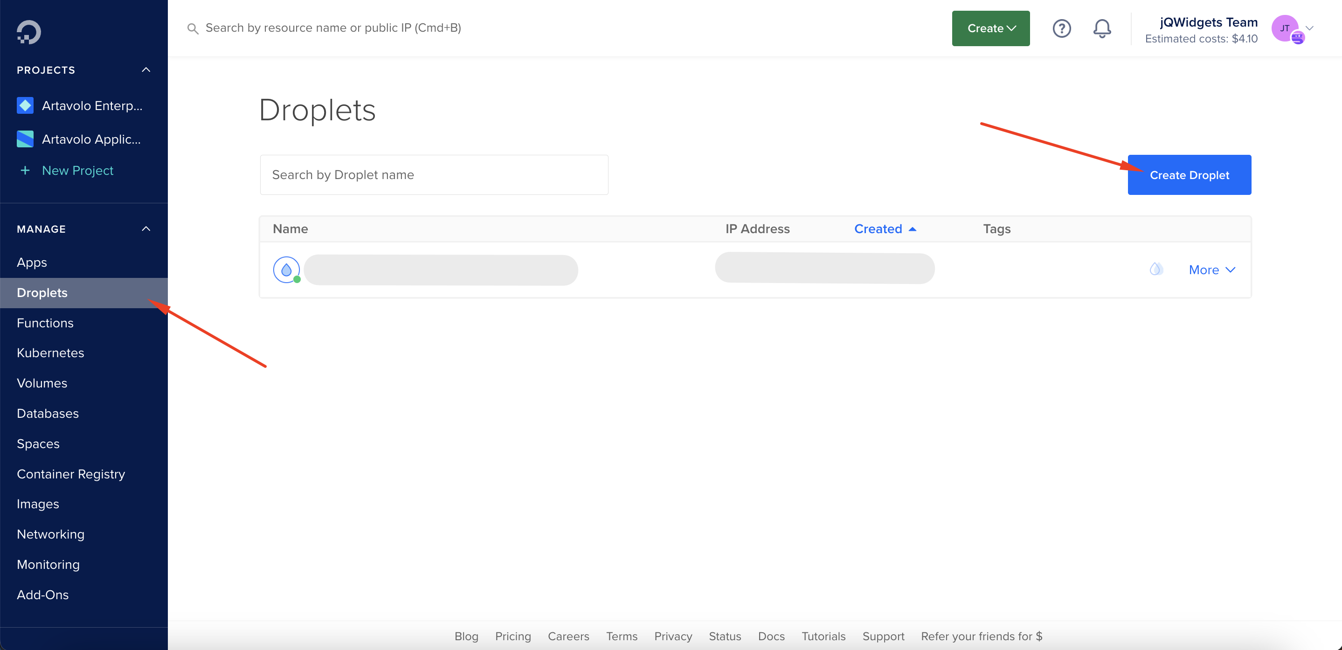
Task: Click the New Project link
Action: point(77,170)
